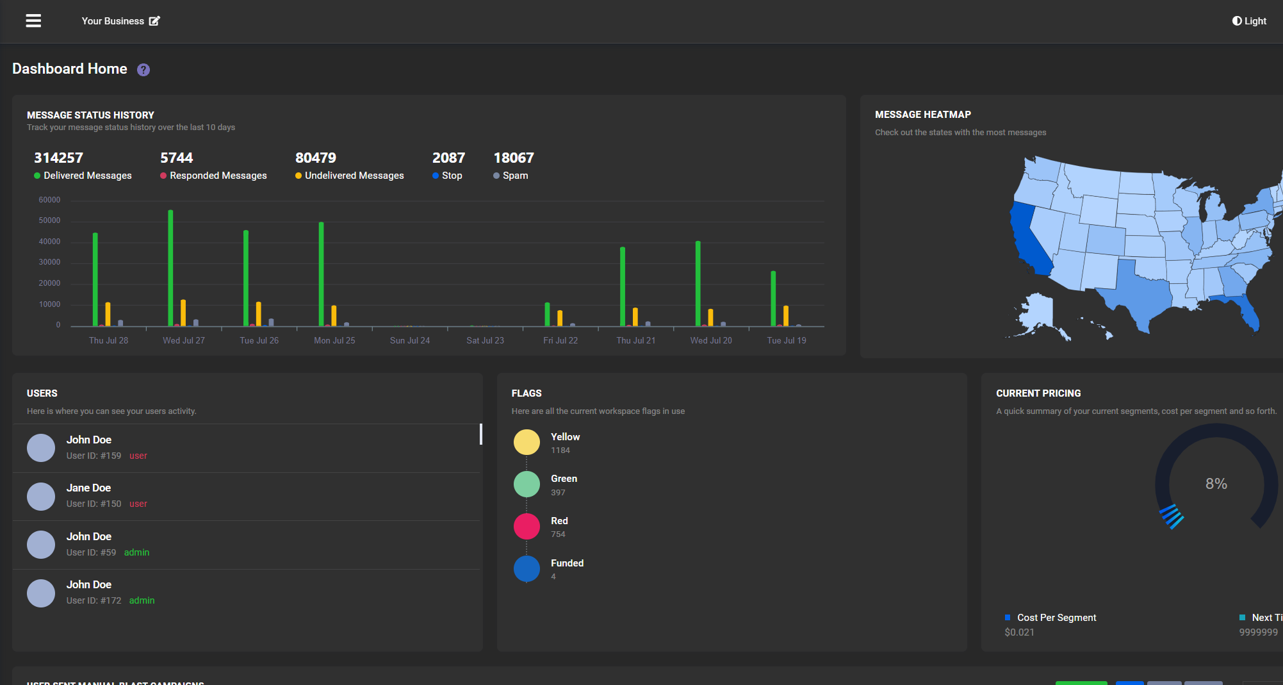Image resolution: width=1283 pixels, height=685 pixels.
Task: Select the blue Funded flag circle
Action: tap(527, 569)
